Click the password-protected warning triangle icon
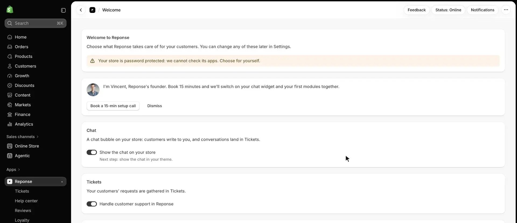 [x=92, y=61]
